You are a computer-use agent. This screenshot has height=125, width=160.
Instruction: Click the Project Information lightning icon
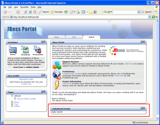(x=57, y=85)
